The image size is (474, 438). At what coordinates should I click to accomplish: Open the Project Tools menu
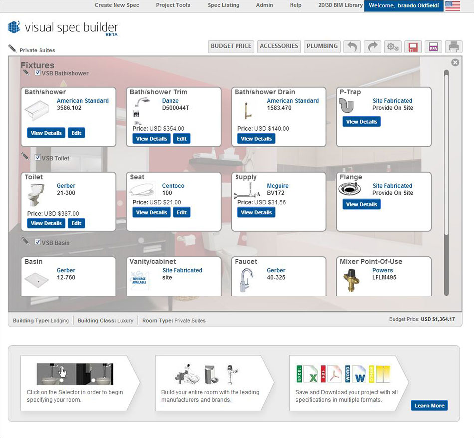(x=173, y=5)
